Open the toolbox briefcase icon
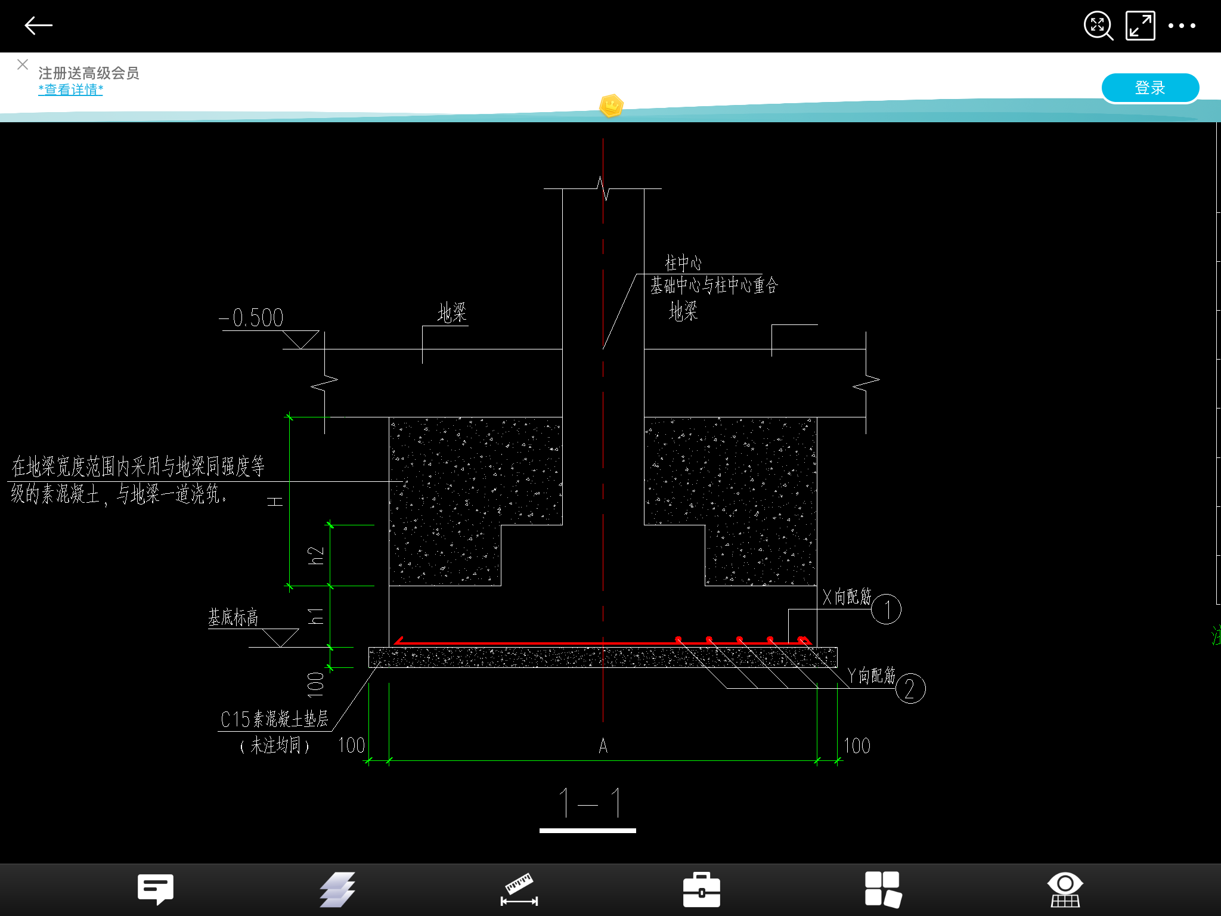 click(702, 890)
